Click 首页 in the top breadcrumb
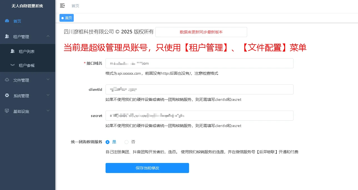Screen dimensions: 358x190 click(x=75, y=6)
